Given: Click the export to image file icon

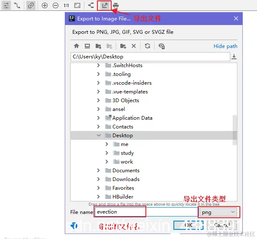Looking at the screenshot, I should click(104, 5).
